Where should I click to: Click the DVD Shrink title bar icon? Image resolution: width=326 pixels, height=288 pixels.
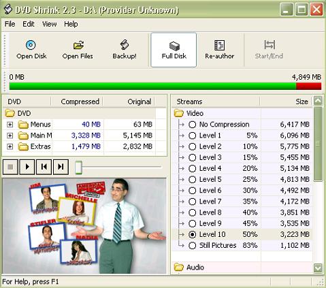pos(8,10)
